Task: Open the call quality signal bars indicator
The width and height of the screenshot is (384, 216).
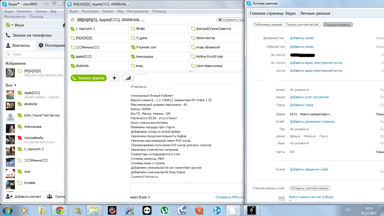Action: click(x=128, y=78)
